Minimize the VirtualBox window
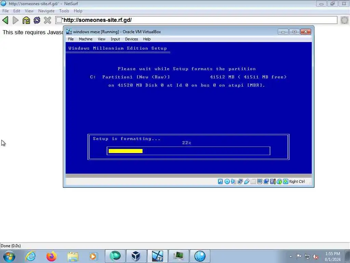 pyautogui.click(x=283, y=32)
